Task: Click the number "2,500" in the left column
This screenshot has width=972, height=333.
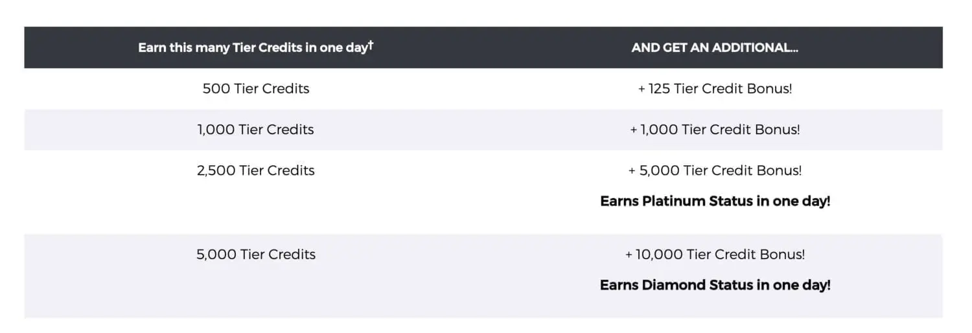Action: tap(216, 170)
